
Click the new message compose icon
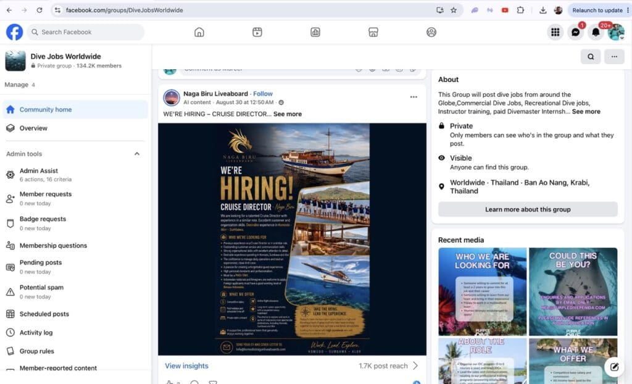tap(614, 367)
